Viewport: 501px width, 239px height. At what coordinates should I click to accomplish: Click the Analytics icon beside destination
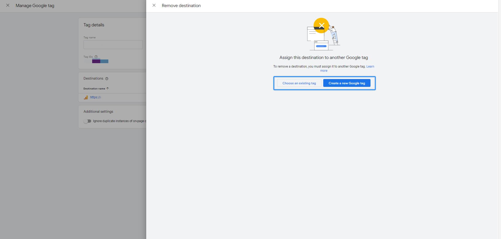tap(86, 97)
